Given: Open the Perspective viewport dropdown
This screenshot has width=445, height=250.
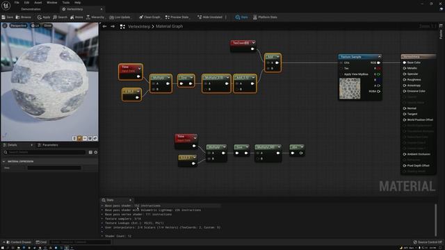Looking at the screenshot, I should (18, 26).
